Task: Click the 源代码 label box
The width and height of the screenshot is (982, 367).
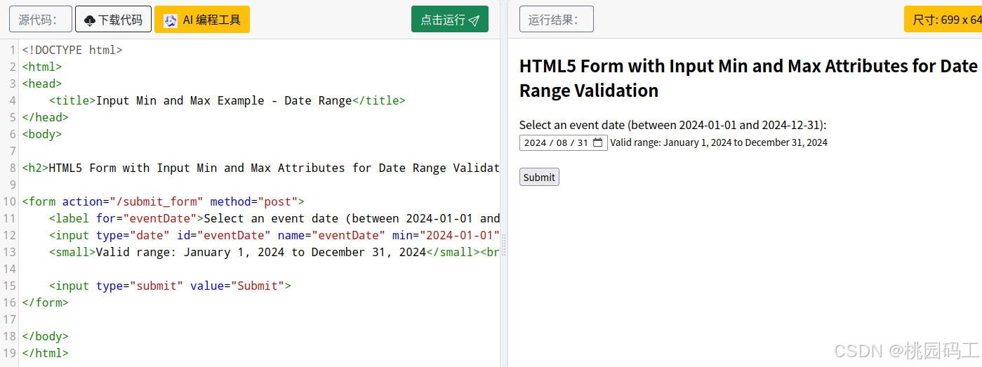Action: point(41,20)
